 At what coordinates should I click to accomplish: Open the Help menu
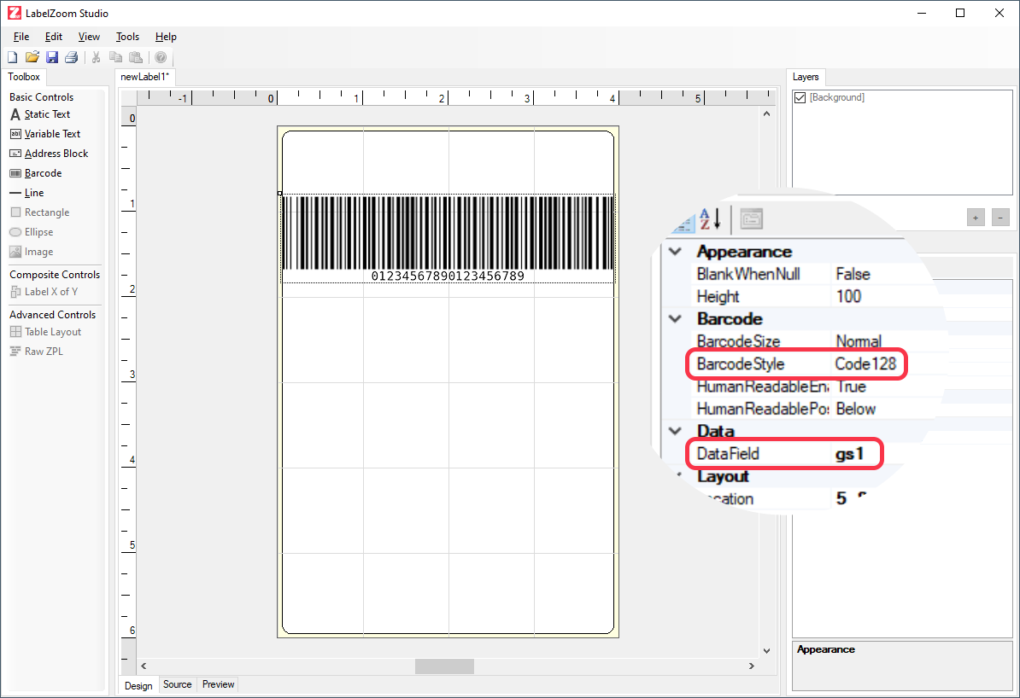coord(166,37)
